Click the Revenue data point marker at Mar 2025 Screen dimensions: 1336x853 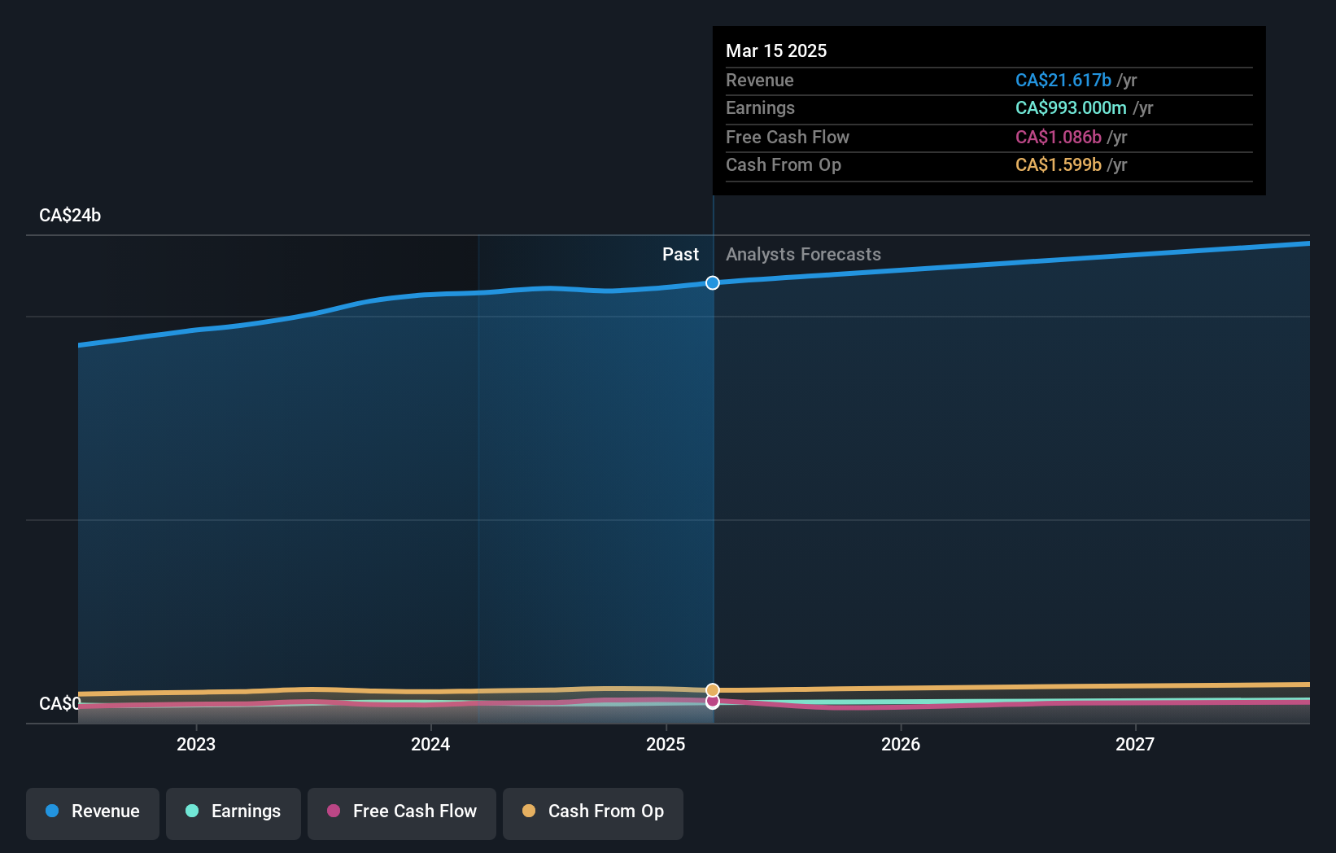(x=713, y=282)
